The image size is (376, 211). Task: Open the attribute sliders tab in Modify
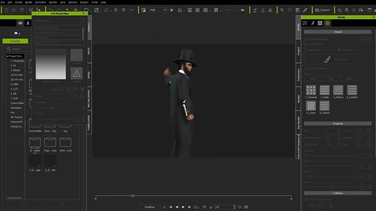[x=305, y=23]
